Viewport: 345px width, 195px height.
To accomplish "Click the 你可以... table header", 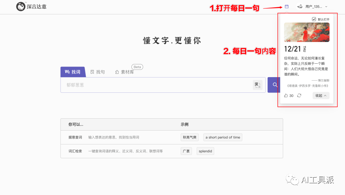I will click(76, 124).
